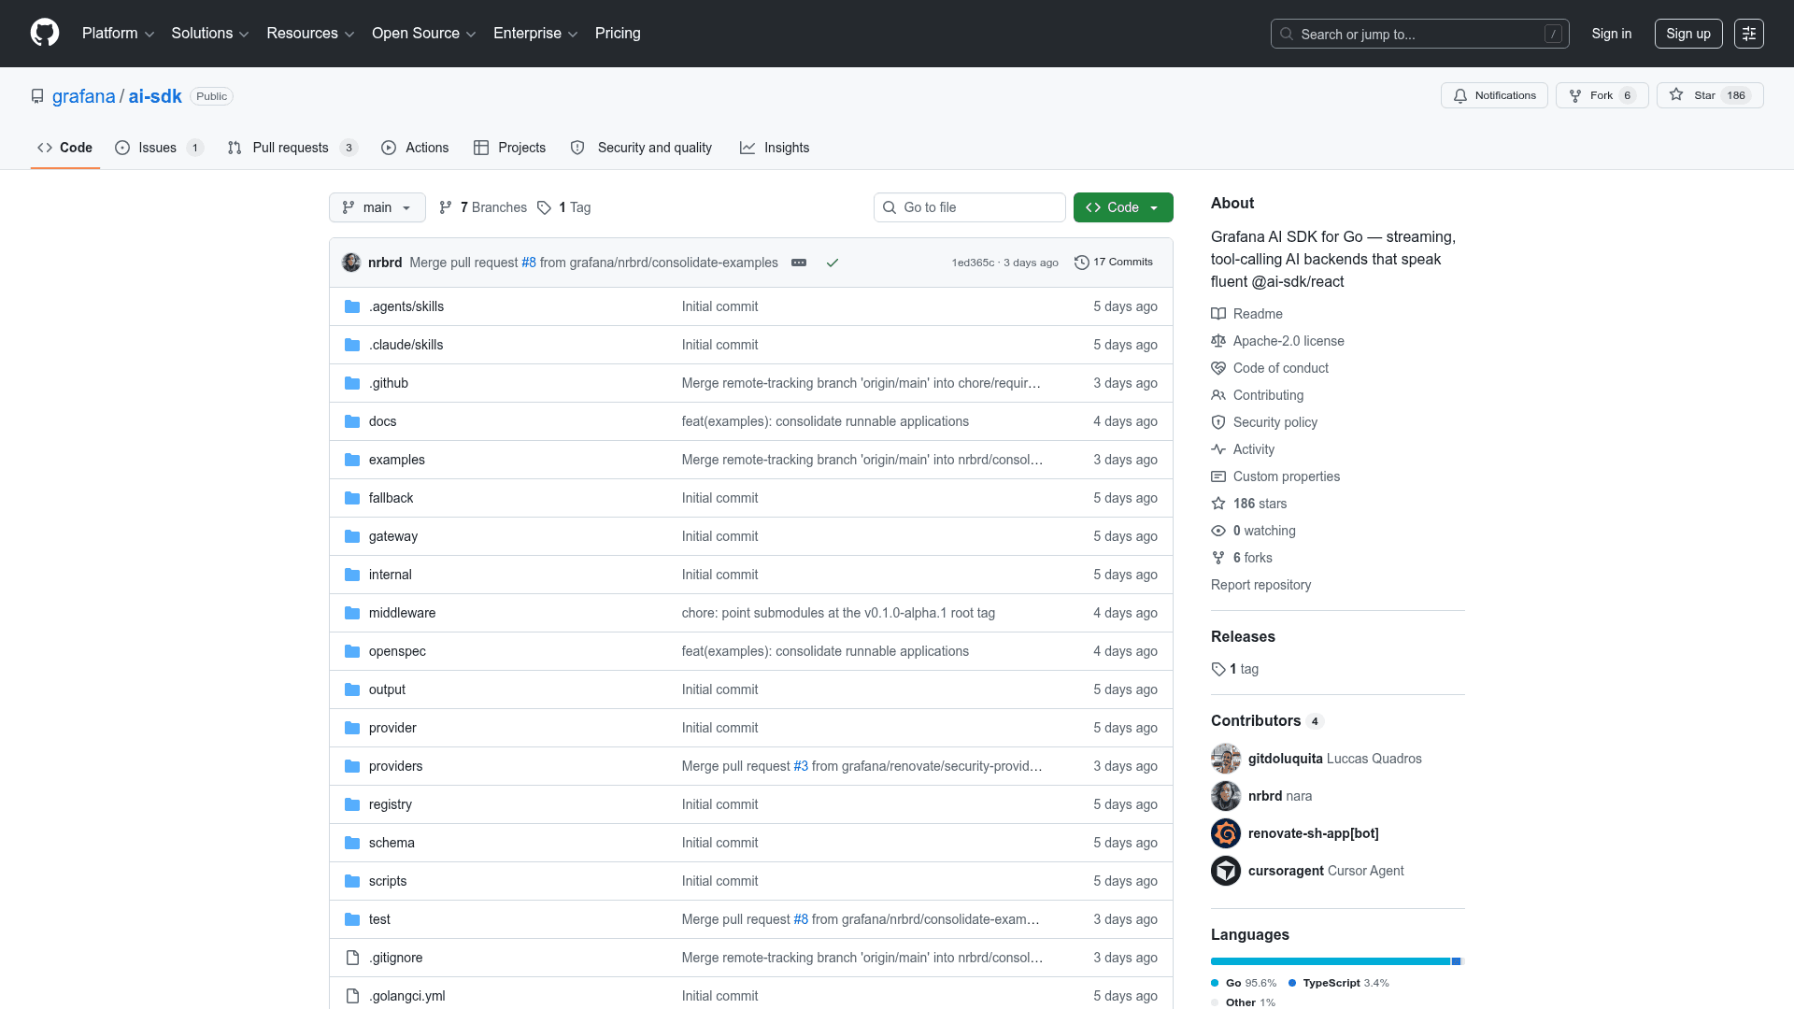Click the search magnifier icon in header
Screen dimensions: 1794x1009
coord(1287,34)
